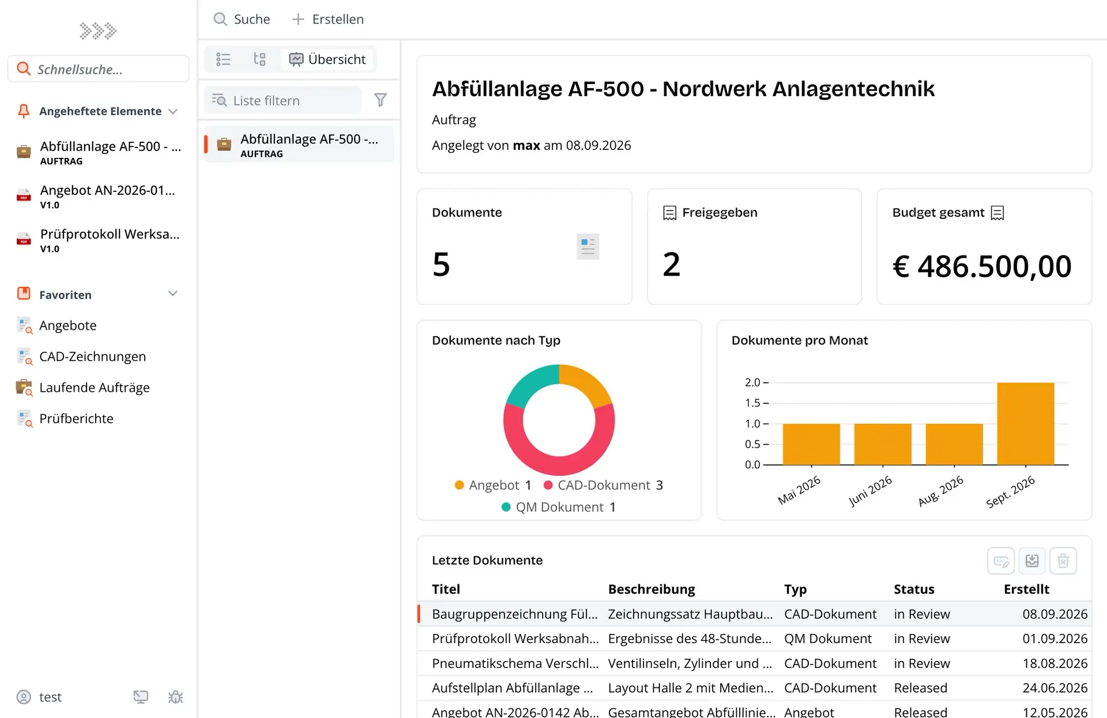Click the test user profile icon
Image resolution: width=1107 pixels, height=718 pixels.
[x=24, y=697]
